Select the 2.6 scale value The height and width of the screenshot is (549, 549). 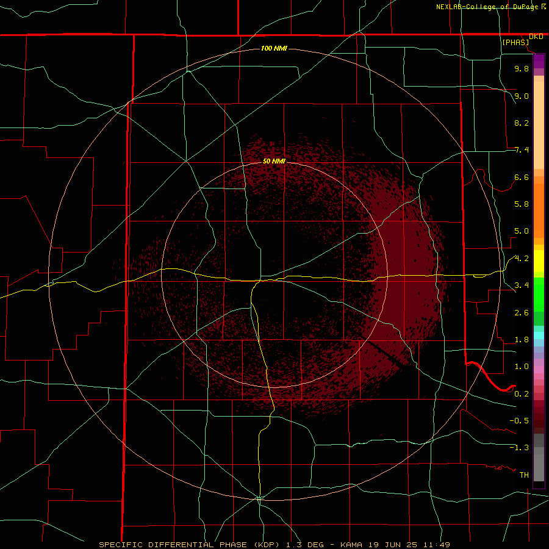click(522, 312)
